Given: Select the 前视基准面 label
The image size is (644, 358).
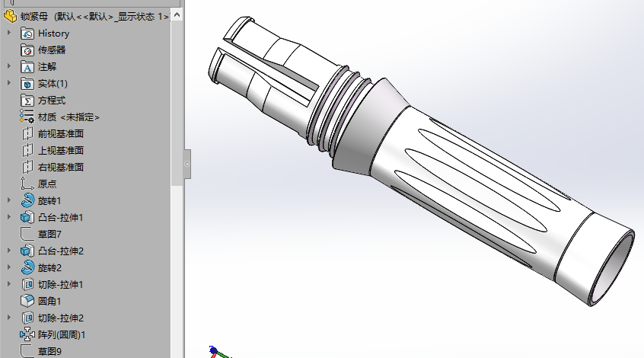Looking at the screenshot, I should [x=61, y=134].
